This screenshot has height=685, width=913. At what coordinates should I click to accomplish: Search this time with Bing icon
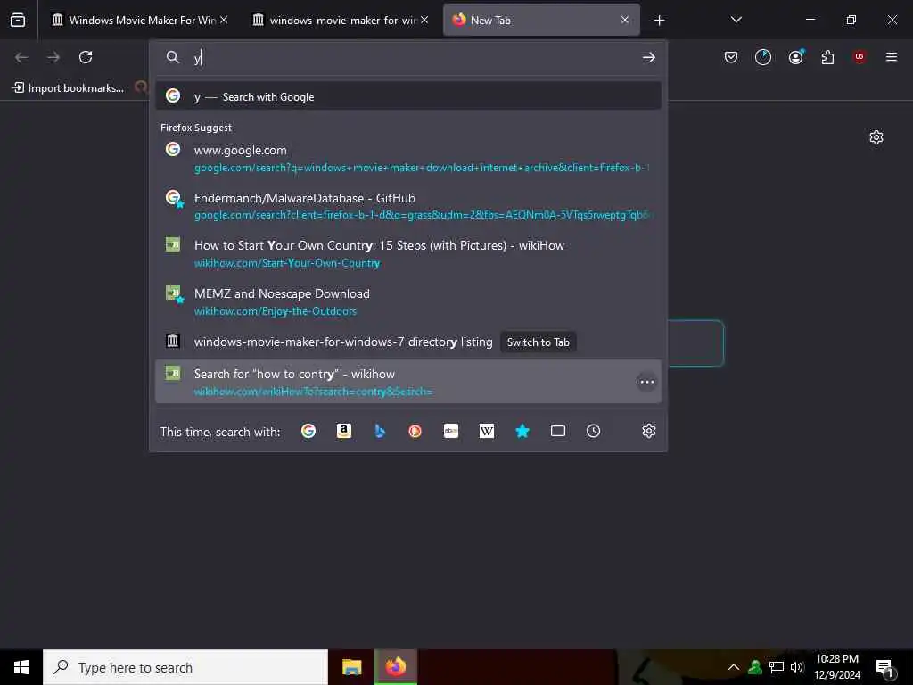[380, 431]
